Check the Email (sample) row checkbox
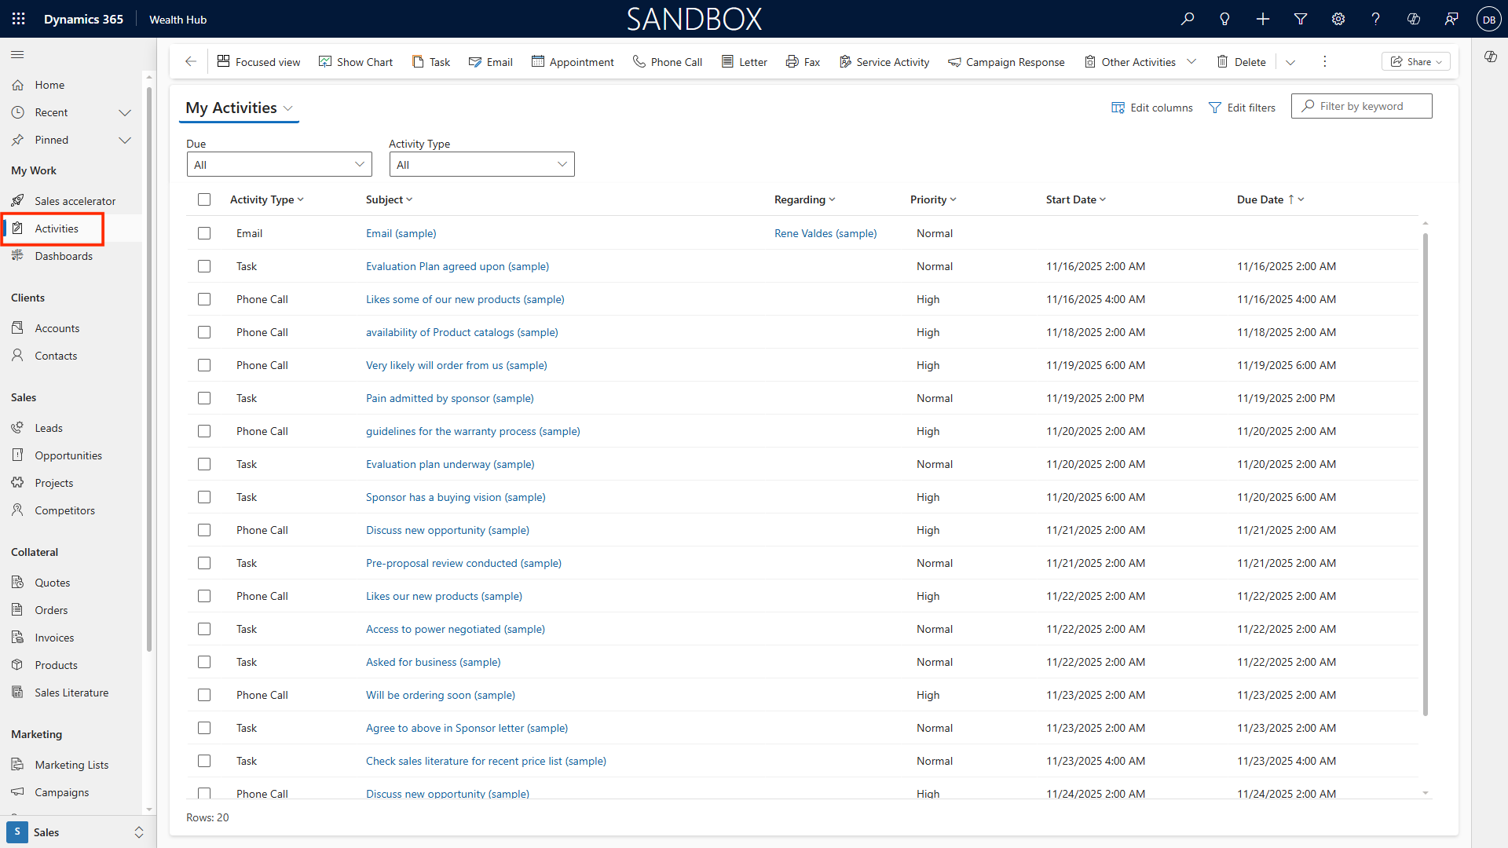1508x848 pixels. coord(204,233)
